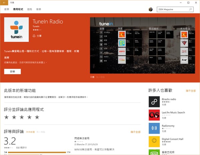Image resolution: width=200 pixels, height=155 pixels.
Task: Switch to the 音樂 tab
Action: pyautogui.click(x=39, y=9)
